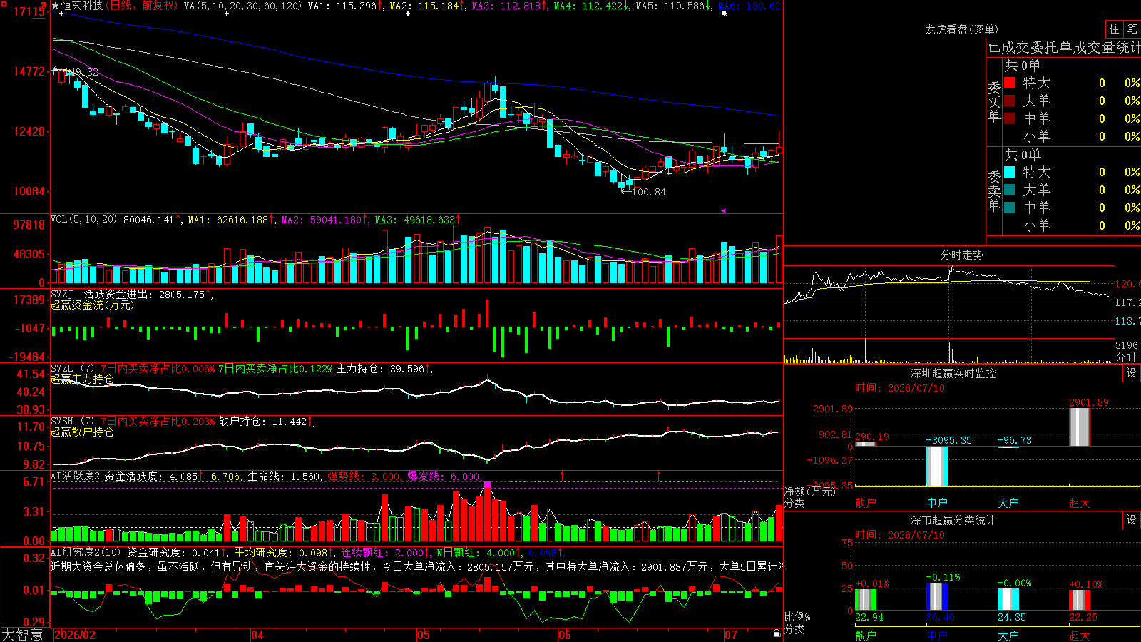Click the 深市超赢分类统计 panel title
The height and width of the screenshot is (642, 1141).
953,520
